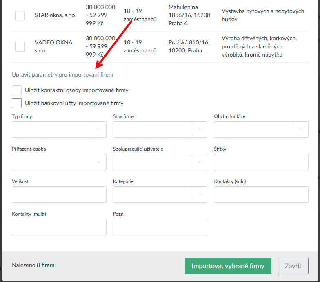Click the Velikost input field
The height and width of the screenshot is (282, 320).
coord(59,195)
